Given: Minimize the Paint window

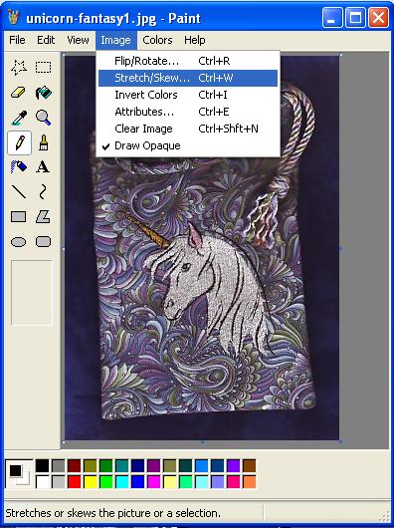Looking at the screenshot, I should pos(332,18).
